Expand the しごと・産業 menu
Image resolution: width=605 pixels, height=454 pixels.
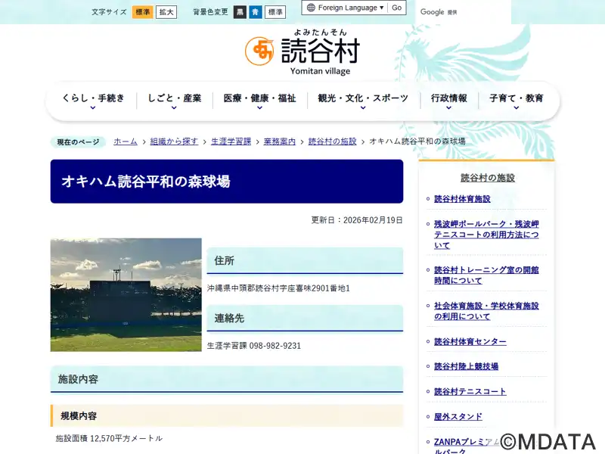pos(174,100)
